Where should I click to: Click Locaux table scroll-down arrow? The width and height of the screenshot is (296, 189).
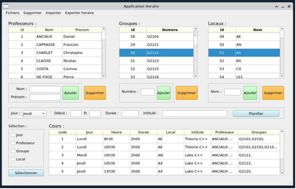tap(282, 77)
